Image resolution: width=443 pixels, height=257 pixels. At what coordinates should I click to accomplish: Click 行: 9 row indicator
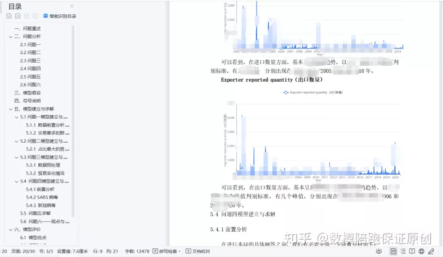[97, 251]
